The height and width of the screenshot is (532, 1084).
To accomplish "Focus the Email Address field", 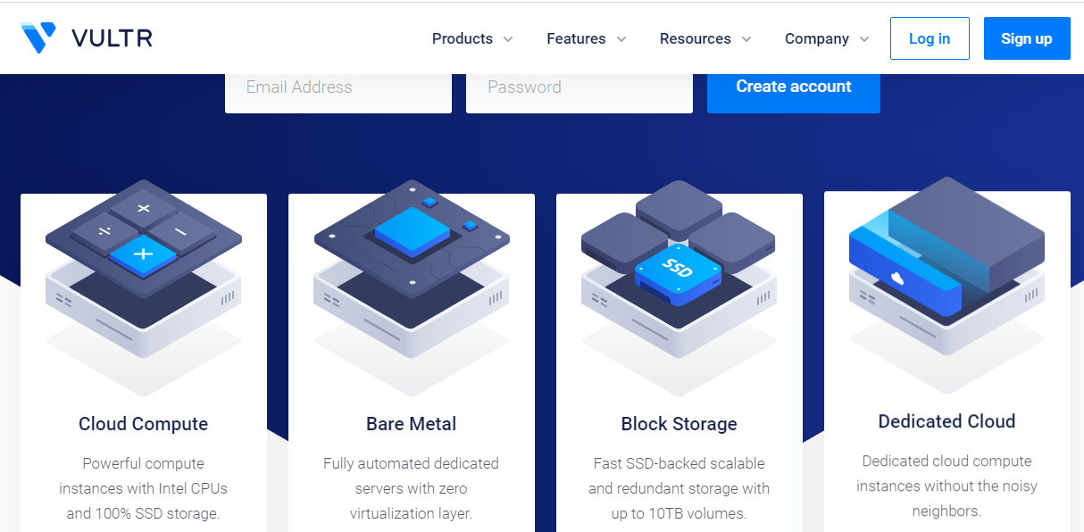I will coord(338,92).
